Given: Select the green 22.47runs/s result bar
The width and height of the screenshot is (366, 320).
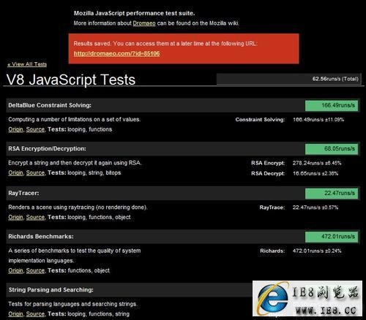Looking at the screenshot, I should click(x=332, y=194).
